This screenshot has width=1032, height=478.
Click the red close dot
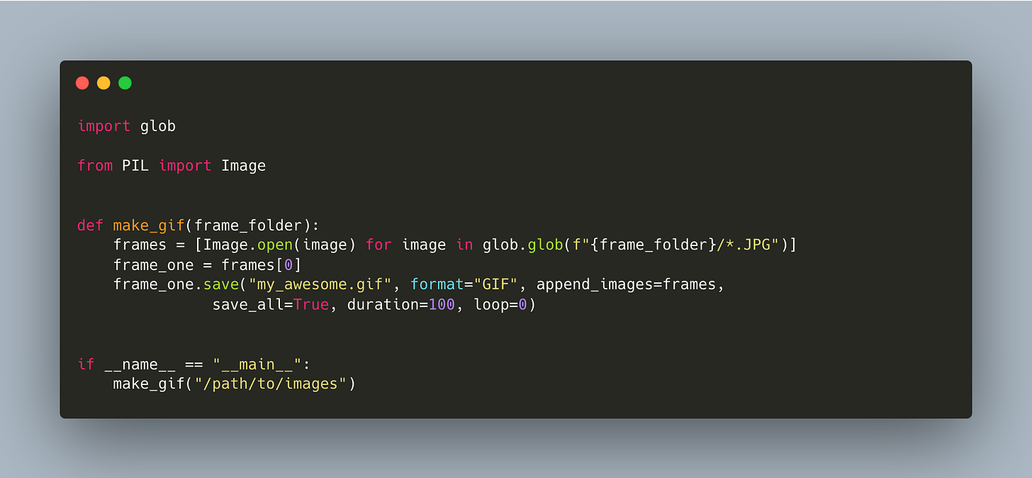(x=82, y=83)
